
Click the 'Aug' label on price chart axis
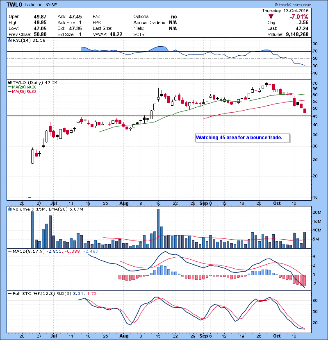click(x=124, y=204)
